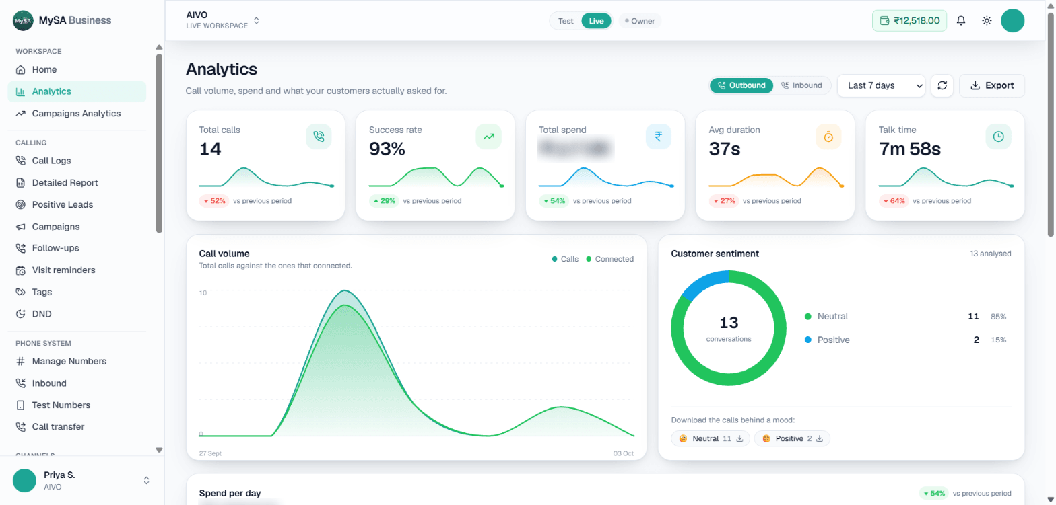Go to Home in sidebar
Screen dimensions: 1056x505
coord(77,69)
